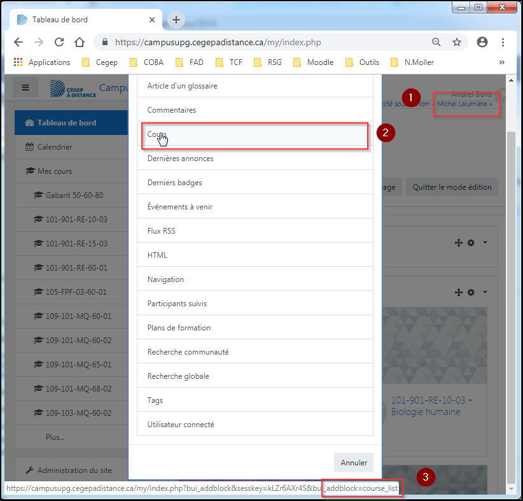Open Applications shortcut in bookmarks bar
Screen dimensions: 523x501
pos(42,62)
